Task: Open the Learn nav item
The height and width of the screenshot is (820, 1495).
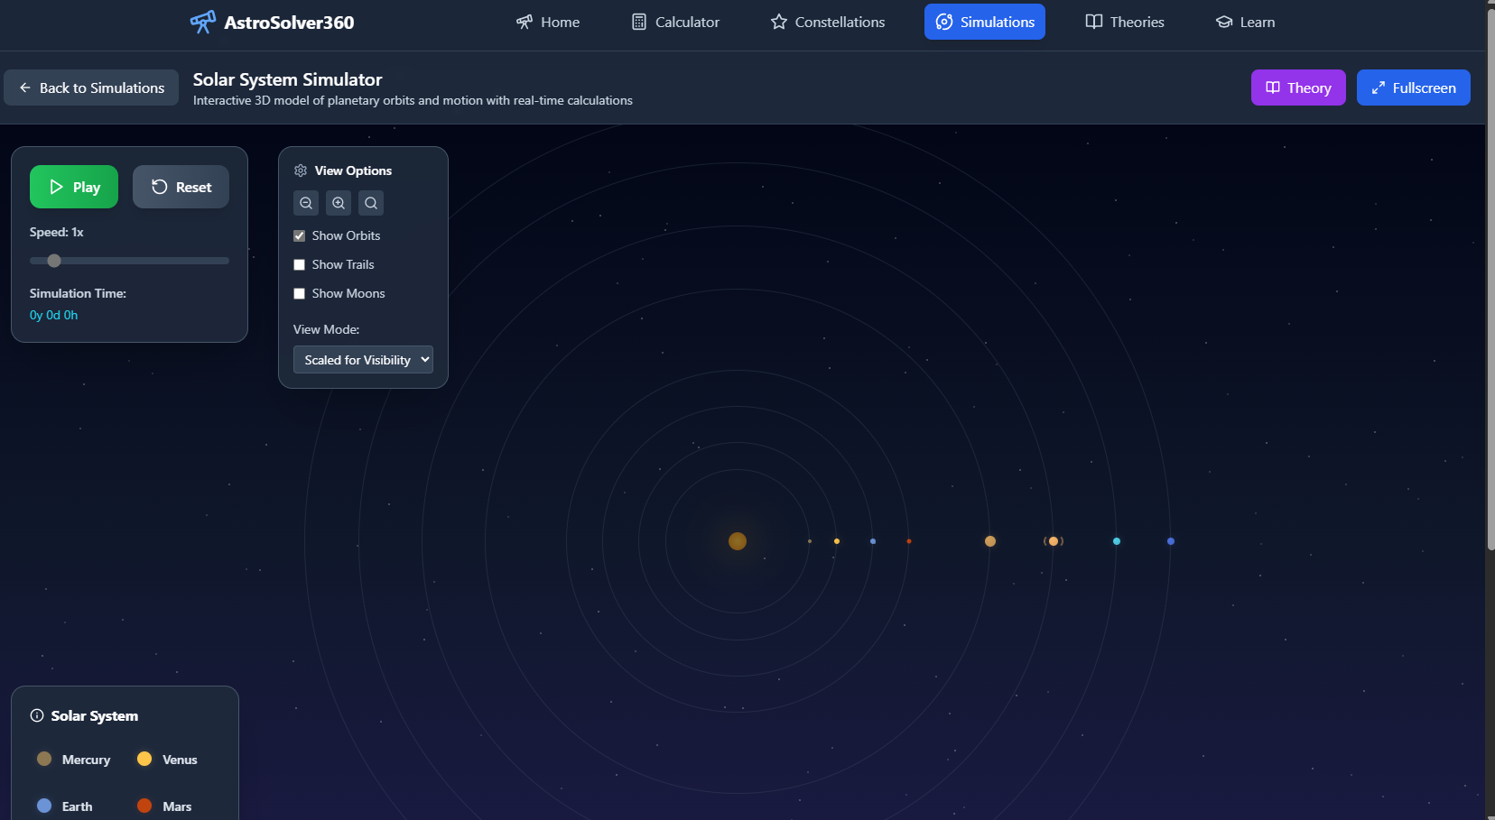Action: pos(1246,22)
